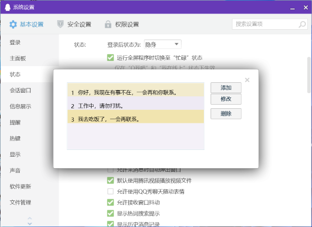
Task: Uncheck 默认使用腾讯视频播放视频文件
Action: point(110,181)
